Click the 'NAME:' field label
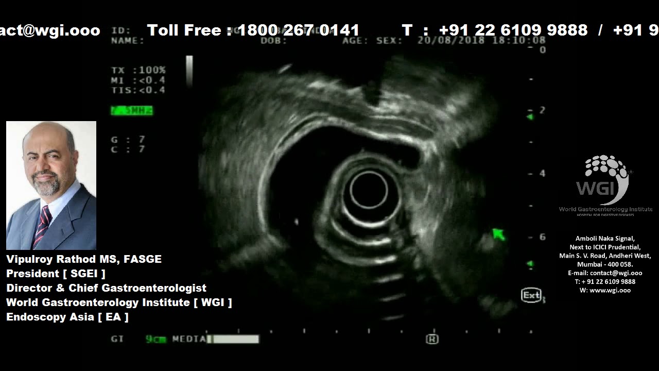 [x=128, y=41]
